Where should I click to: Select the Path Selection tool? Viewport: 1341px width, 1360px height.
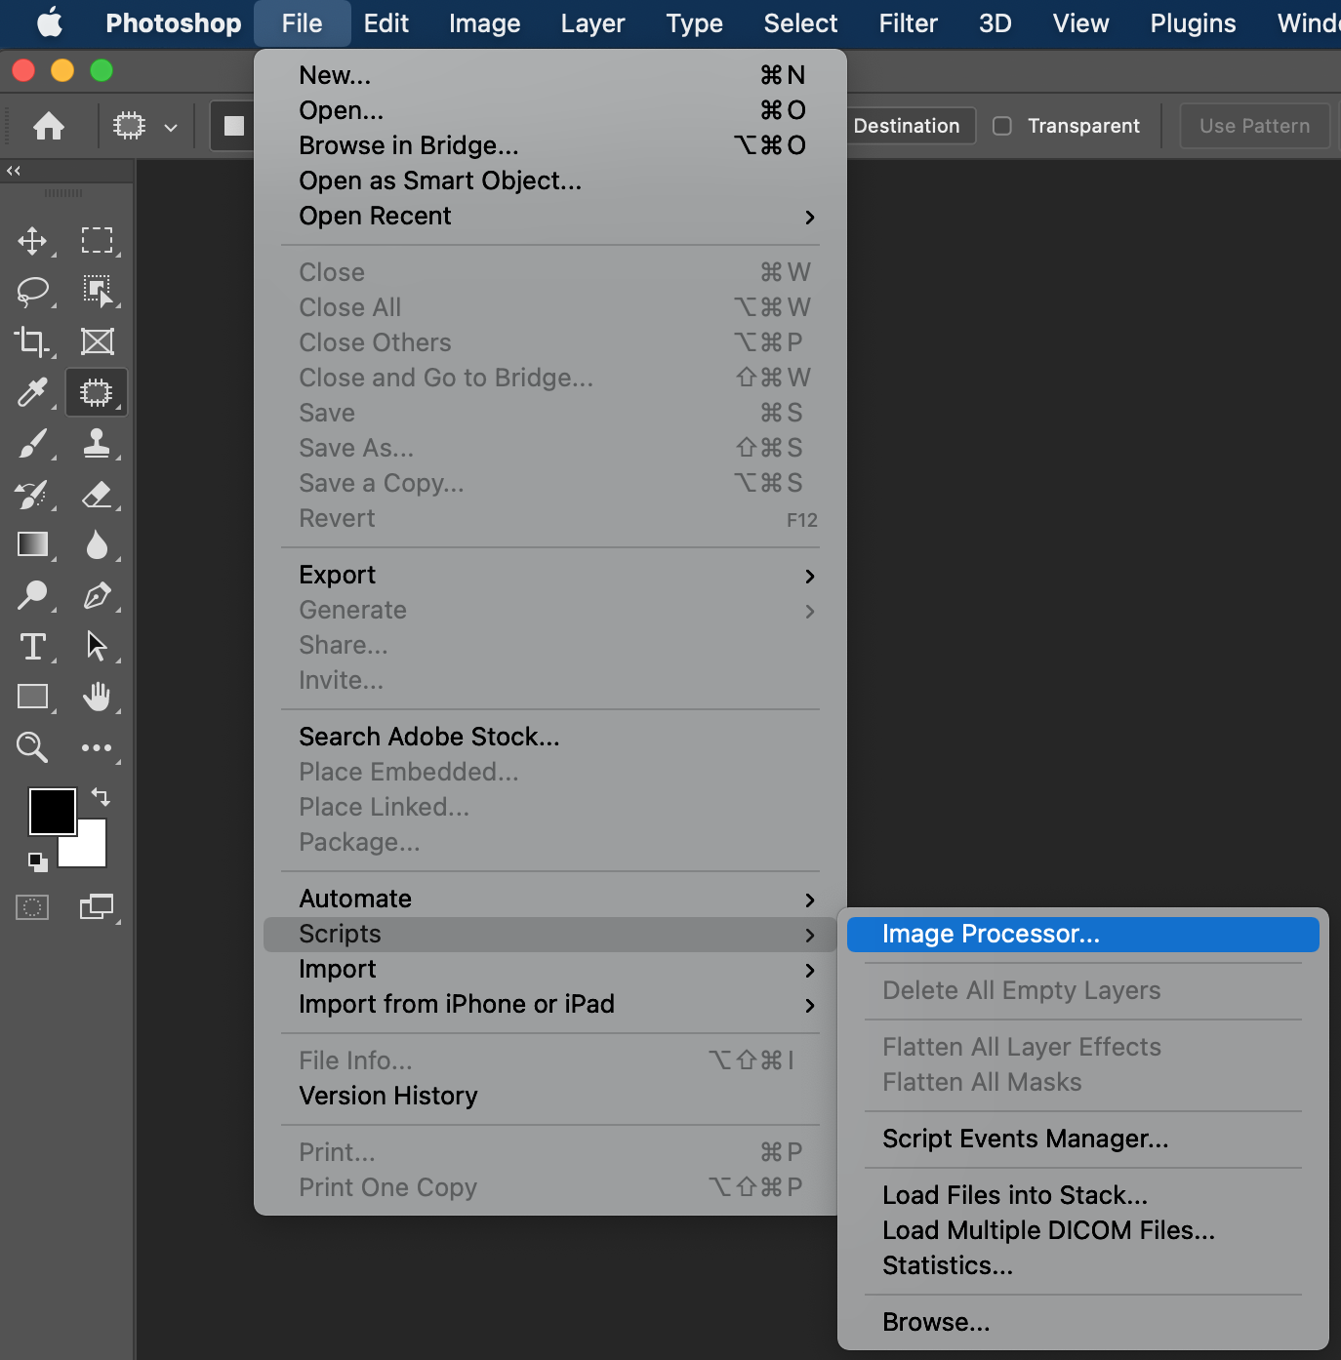[97, 646]
